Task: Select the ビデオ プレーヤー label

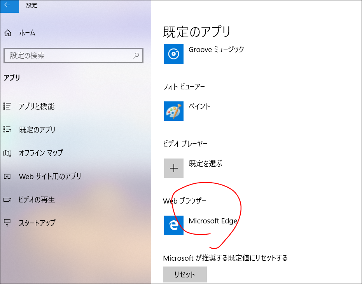Action: click(x=185, y=144)
